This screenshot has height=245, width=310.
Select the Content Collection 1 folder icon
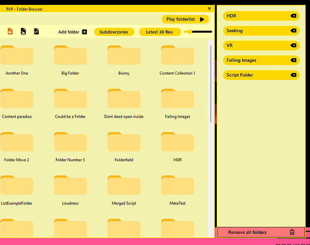coord(178,55)
